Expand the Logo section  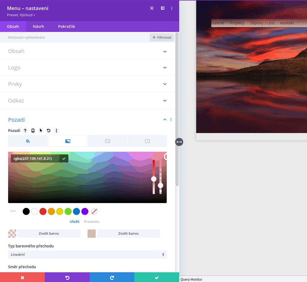pyautogui.click(x=87, y=67)
